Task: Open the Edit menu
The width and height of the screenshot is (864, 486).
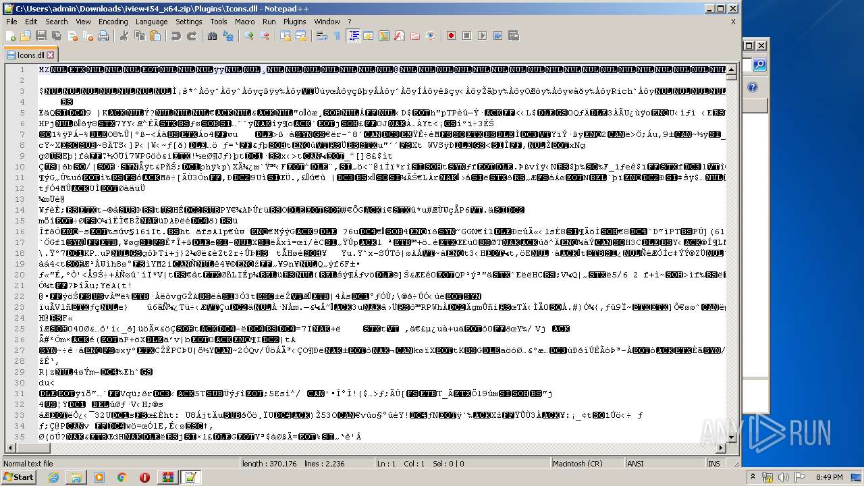Action: click(31, 22)
